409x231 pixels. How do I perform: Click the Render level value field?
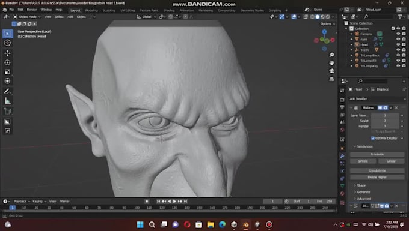[385, 127]
